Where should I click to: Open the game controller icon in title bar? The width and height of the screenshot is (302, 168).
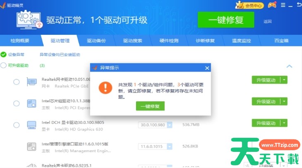[x=272, y=5]
